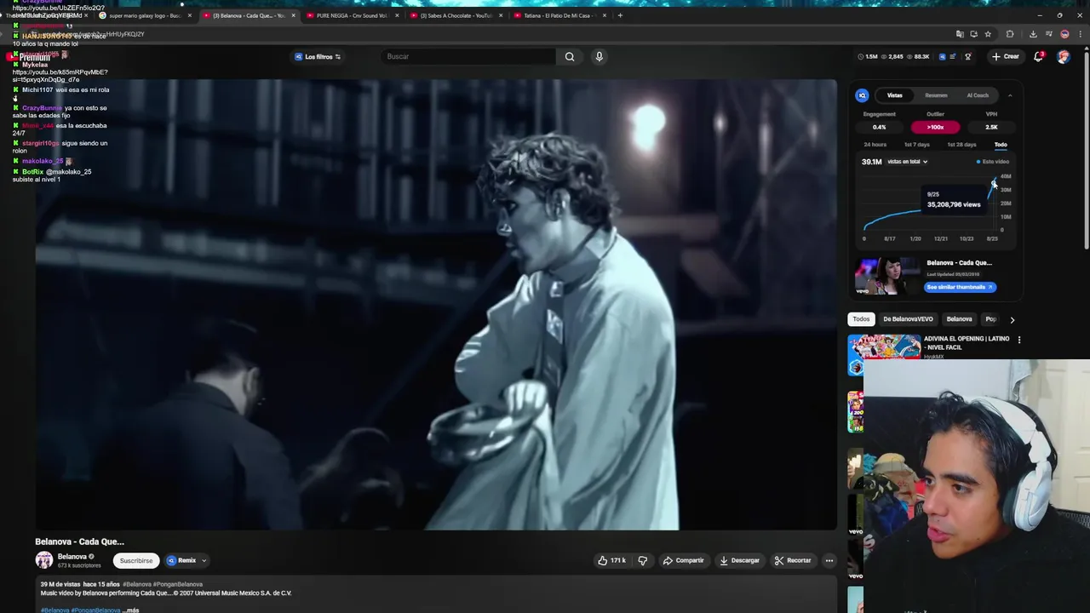The width and height of the screenshot is (1090, 613).
Task: Open the vistas en total dropdown
Action: click(907, 162)
